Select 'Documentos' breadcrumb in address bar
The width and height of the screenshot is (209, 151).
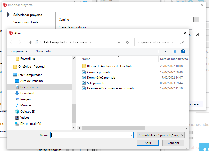[x=82, y=42]
